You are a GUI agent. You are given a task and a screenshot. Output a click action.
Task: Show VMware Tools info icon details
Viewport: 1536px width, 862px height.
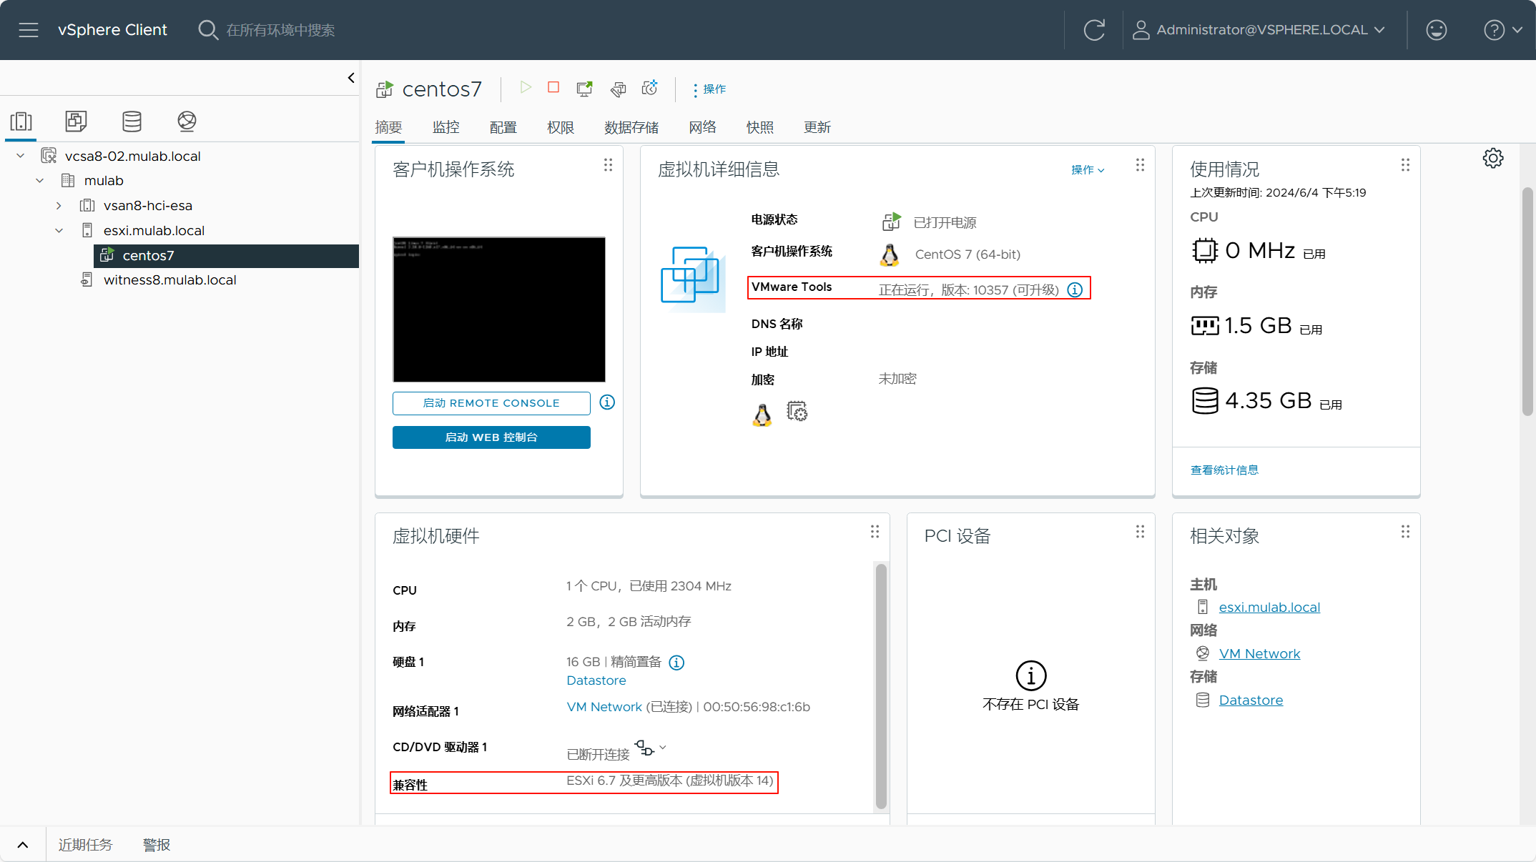tap(1075, 289)
